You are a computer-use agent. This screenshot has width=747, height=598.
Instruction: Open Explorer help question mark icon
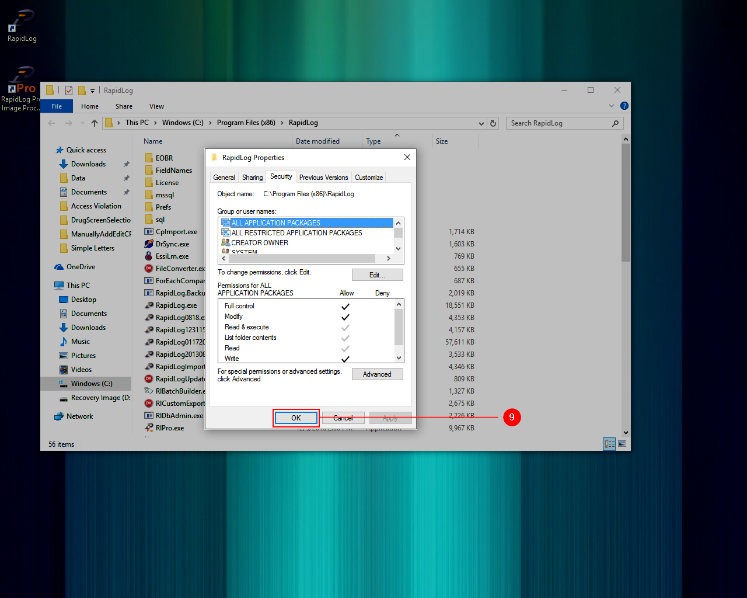point(624,106)
